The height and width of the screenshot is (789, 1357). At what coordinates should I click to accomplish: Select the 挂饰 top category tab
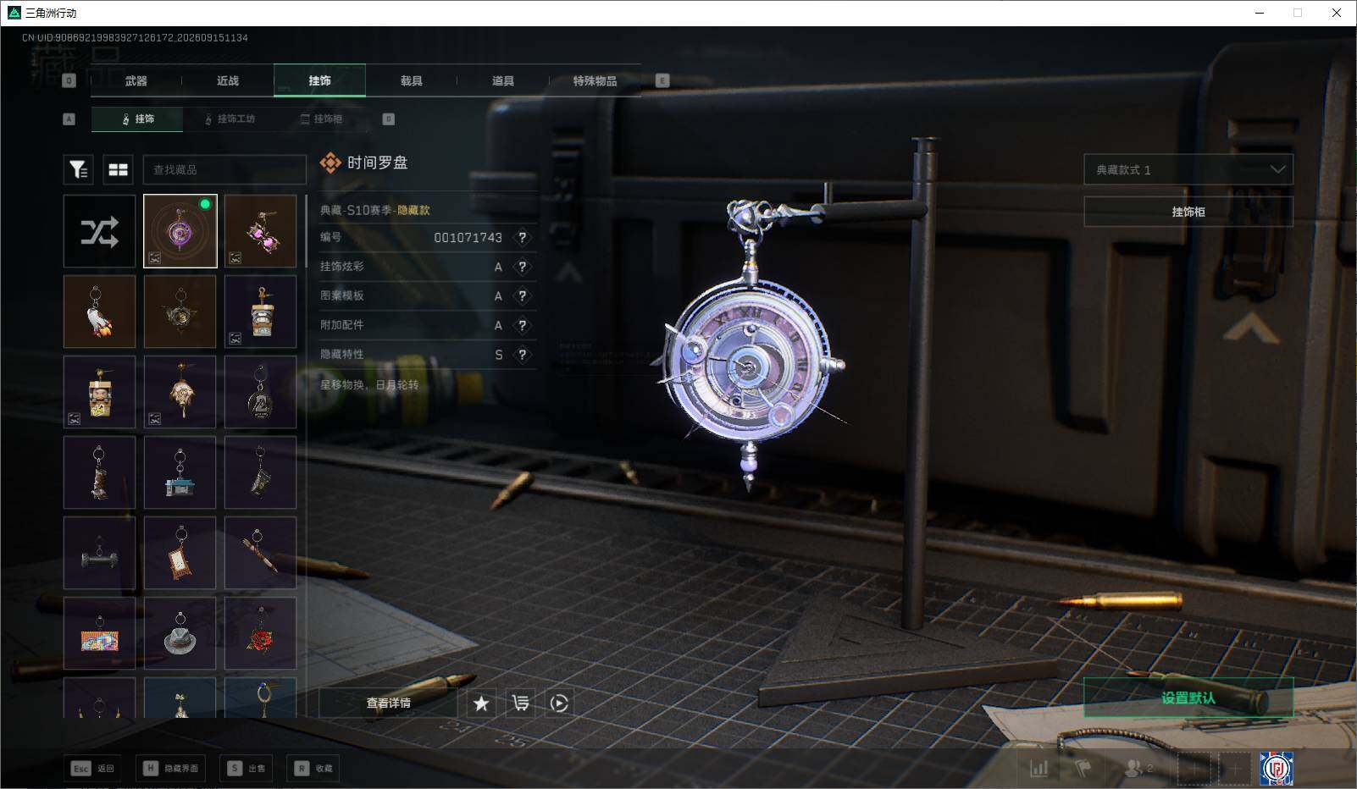click(320, 80)
